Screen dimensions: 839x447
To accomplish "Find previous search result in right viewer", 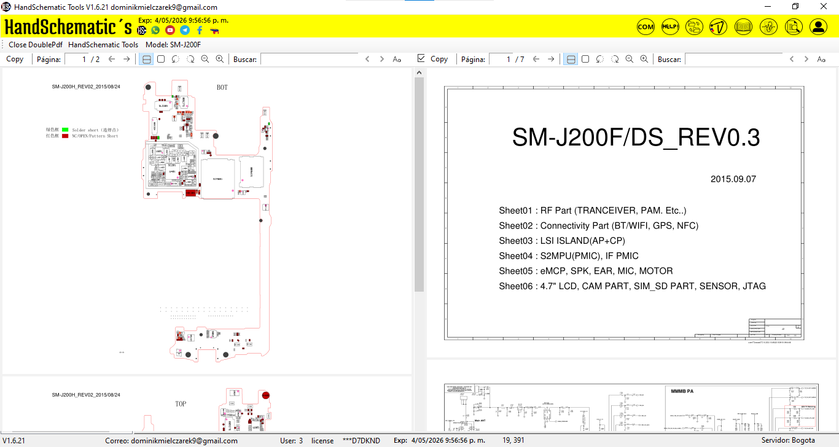I will [x=792, y=59].
